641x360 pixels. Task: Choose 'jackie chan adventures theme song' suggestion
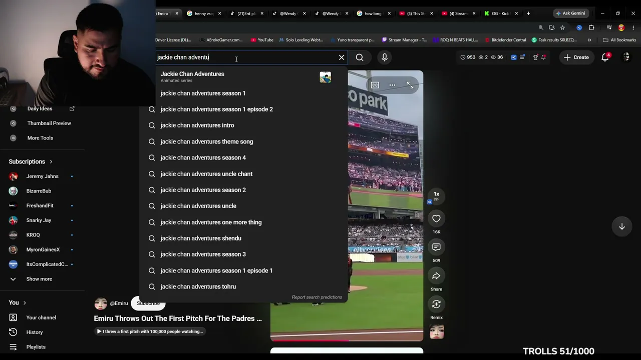(243, 141)
